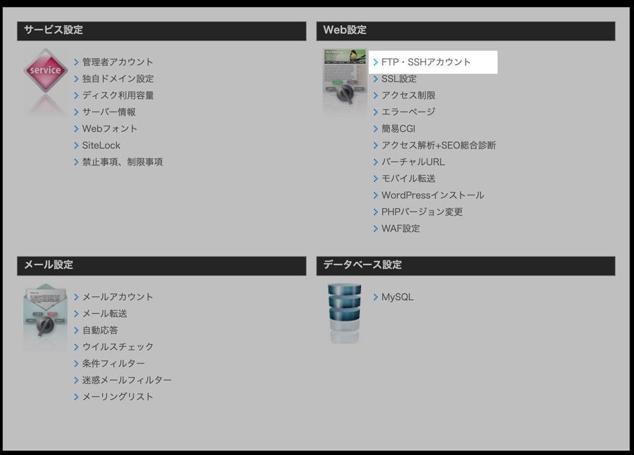Open メーリングリスト
Screen dimensions: 634x455
click(118, 397)
